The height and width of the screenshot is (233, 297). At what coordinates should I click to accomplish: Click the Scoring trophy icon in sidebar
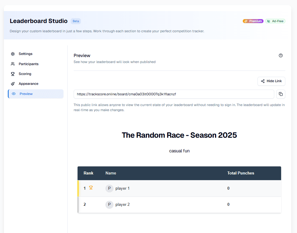(x=13, y=74)
